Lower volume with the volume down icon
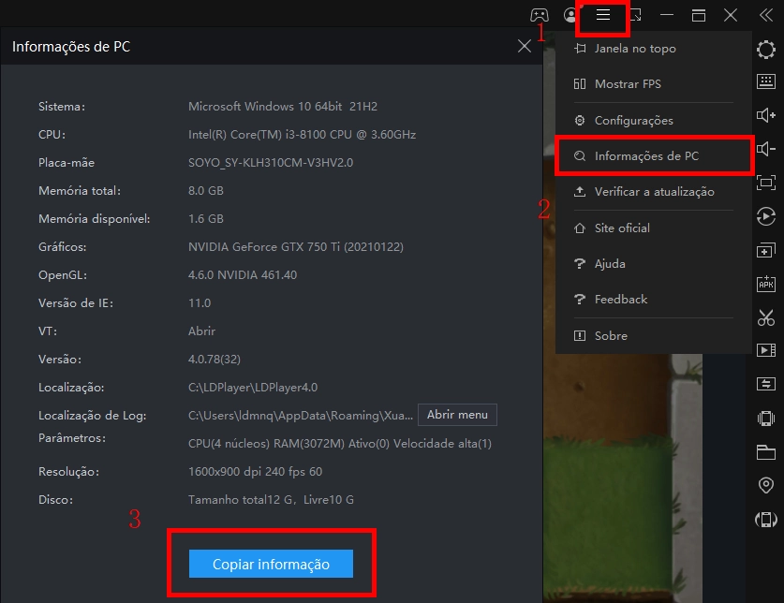 point(766,149)
